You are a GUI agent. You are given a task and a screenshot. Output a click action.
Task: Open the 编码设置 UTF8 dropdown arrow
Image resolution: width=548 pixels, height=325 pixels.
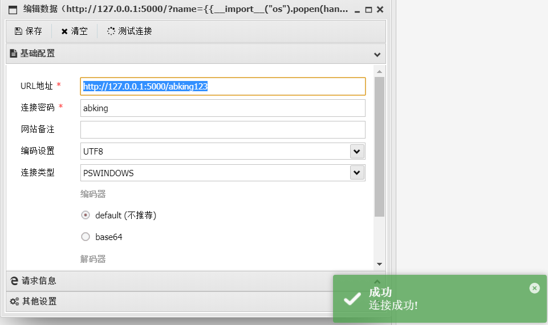tap(357, 151)
